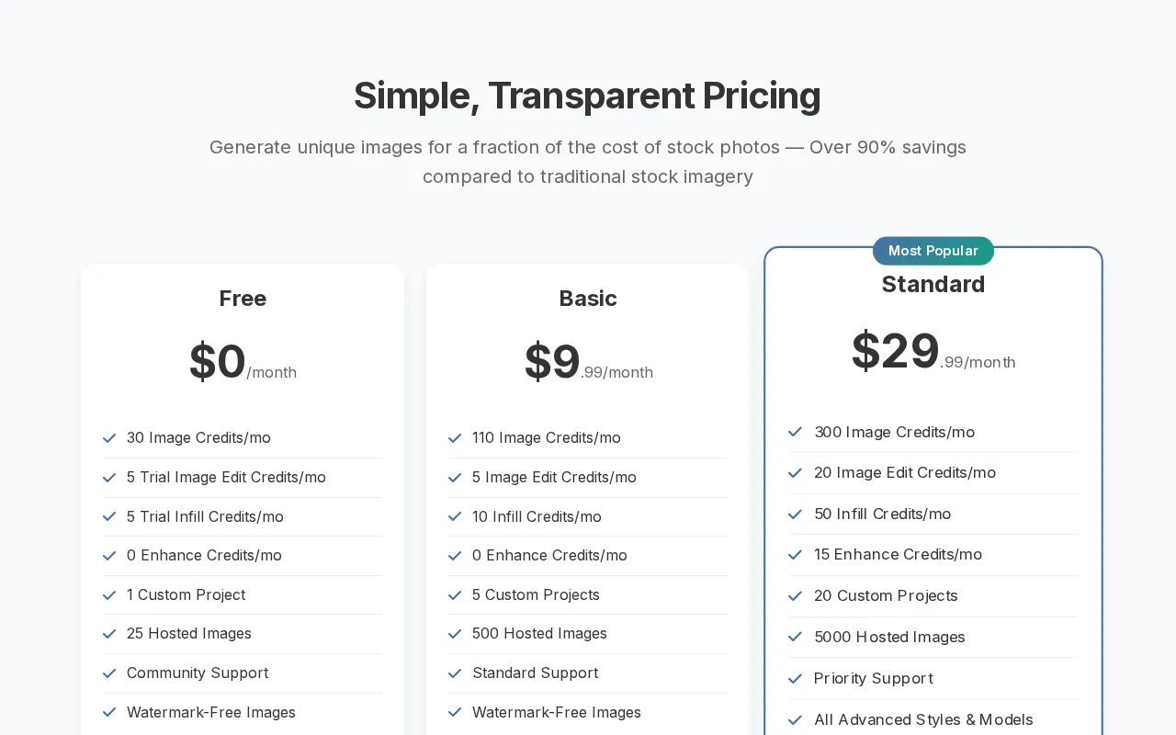Image resolution: width=1176 pixels, height=735 pixels.
Task: Click checkmark beside 5000 Hosted Images
Action: click(796, 638)
